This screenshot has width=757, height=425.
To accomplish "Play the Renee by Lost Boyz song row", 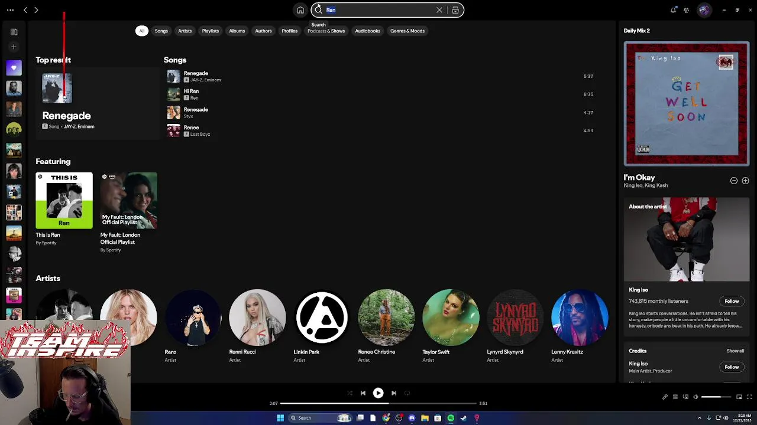I will click(x=380, y=130).
